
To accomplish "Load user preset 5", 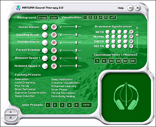I will point(76,105).
